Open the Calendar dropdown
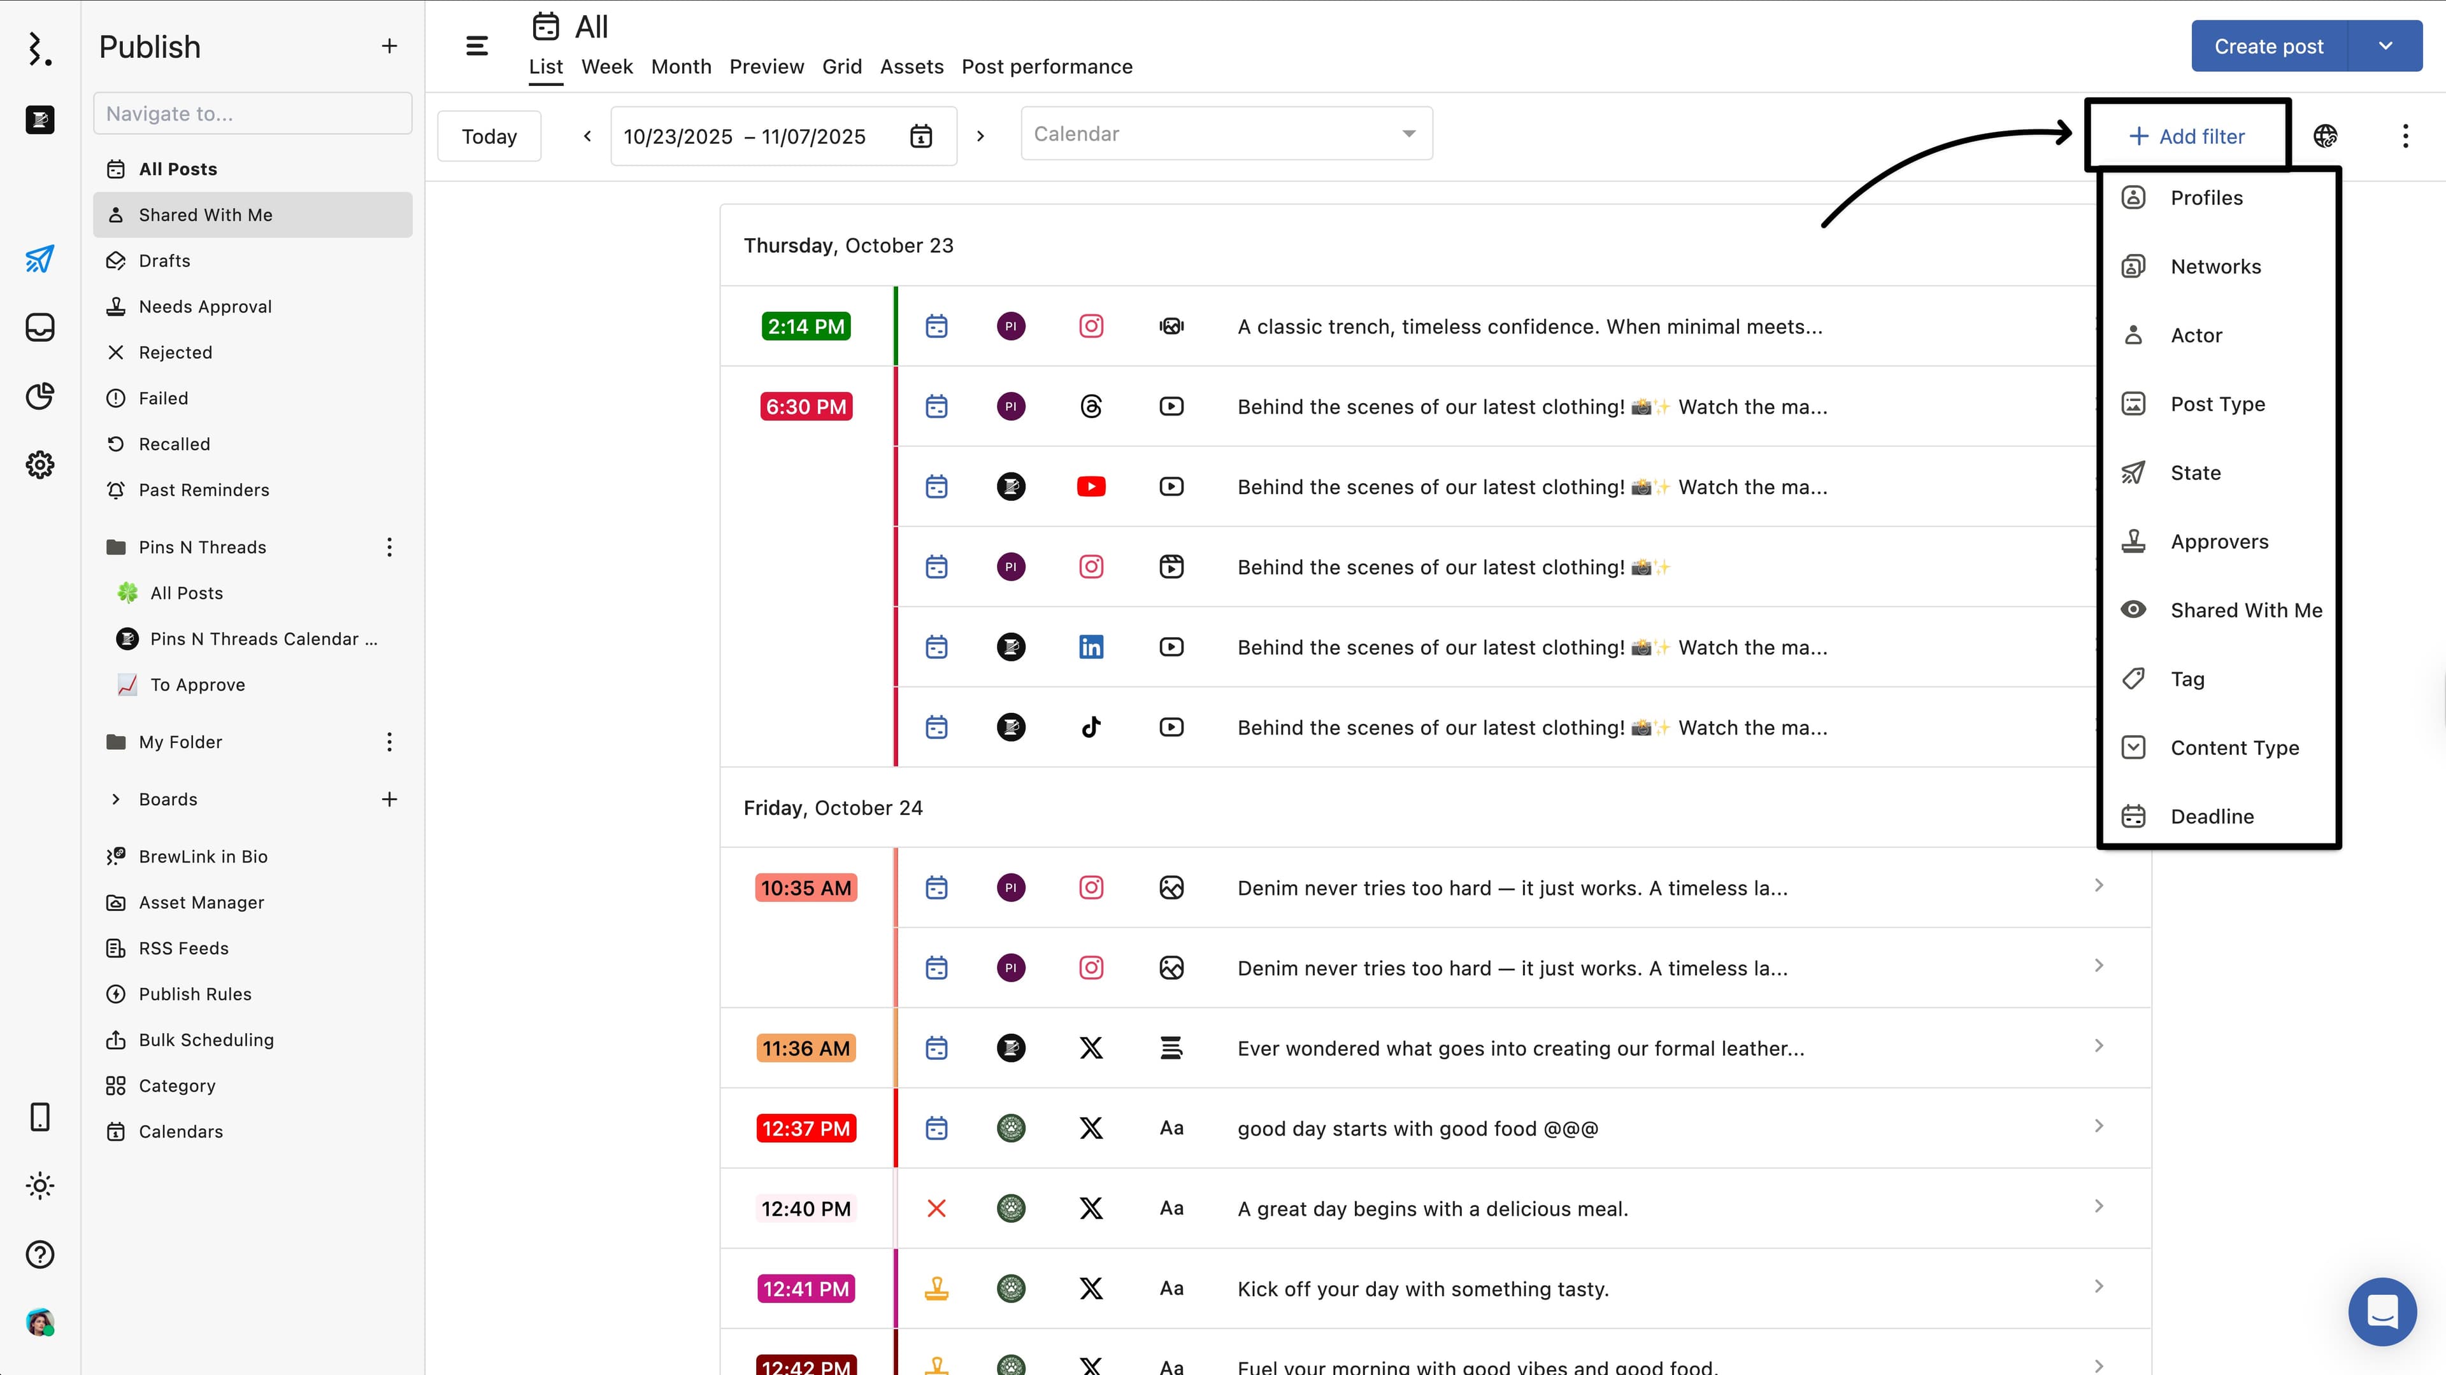2446x1375 pixels. 1226,134
